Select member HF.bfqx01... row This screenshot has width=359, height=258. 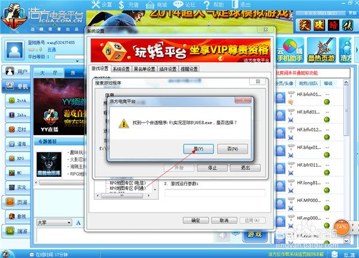309,151
